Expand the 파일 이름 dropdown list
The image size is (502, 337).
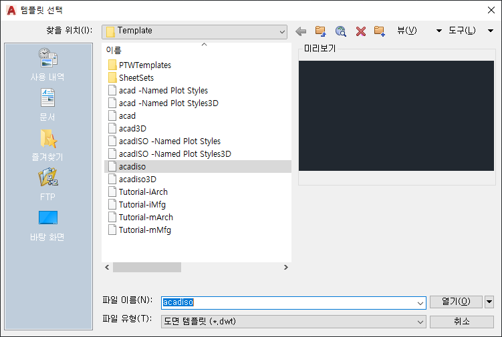click(420, 303)
